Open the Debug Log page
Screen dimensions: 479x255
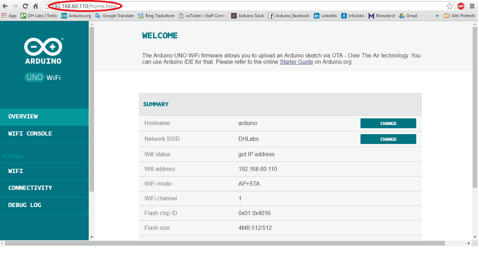coord(25,205)
